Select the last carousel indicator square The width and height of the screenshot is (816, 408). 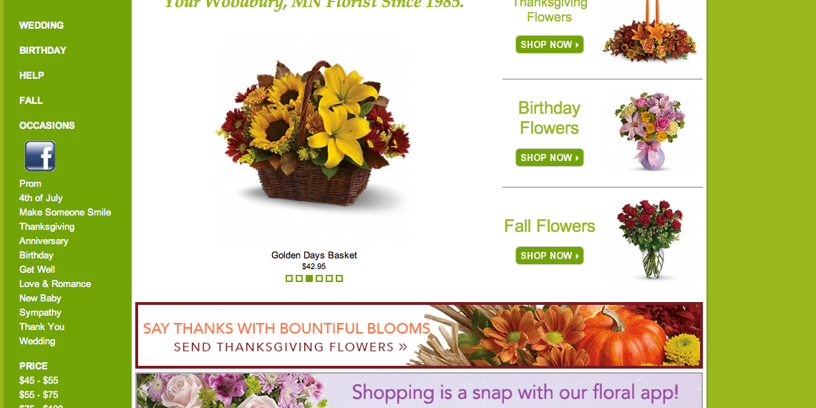339,278
